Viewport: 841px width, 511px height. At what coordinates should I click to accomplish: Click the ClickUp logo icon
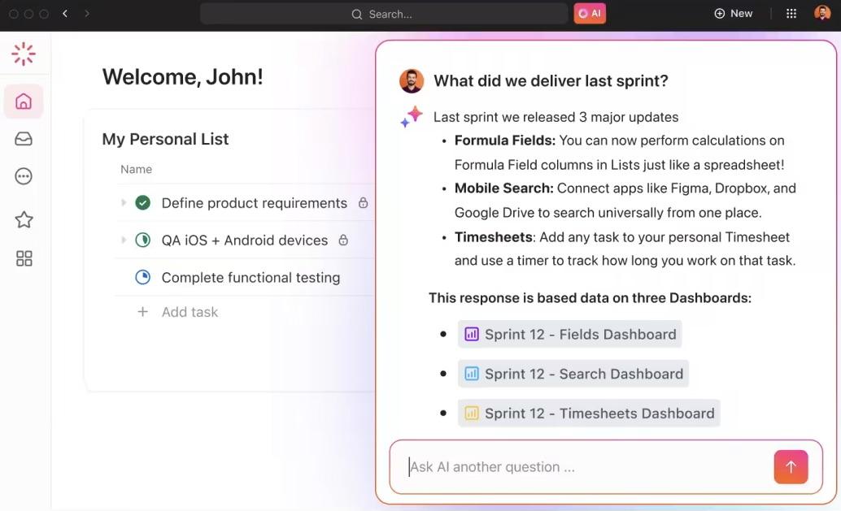[x=24, y=54]
